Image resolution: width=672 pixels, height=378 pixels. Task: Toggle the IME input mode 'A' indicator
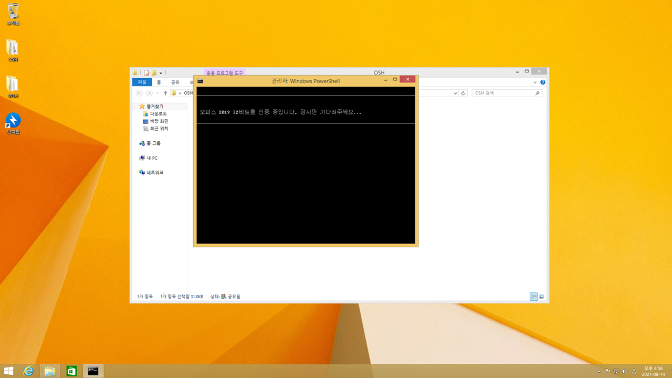634,372
